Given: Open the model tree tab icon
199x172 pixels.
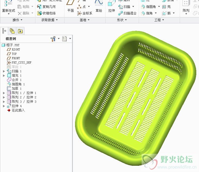Looking at the screenshot, I should click(4, 31).
